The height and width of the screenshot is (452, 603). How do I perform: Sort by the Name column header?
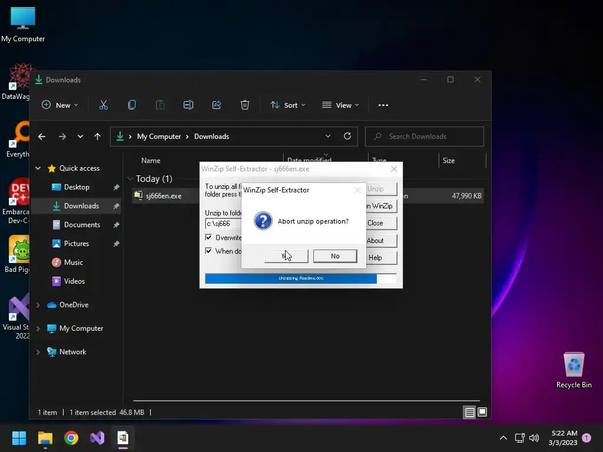[151, 161]
